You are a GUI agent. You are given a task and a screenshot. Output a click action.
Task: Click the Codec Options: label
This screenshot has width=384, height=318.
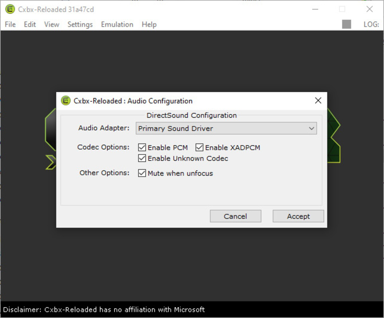pyautogui.click(x=103, y=147)
